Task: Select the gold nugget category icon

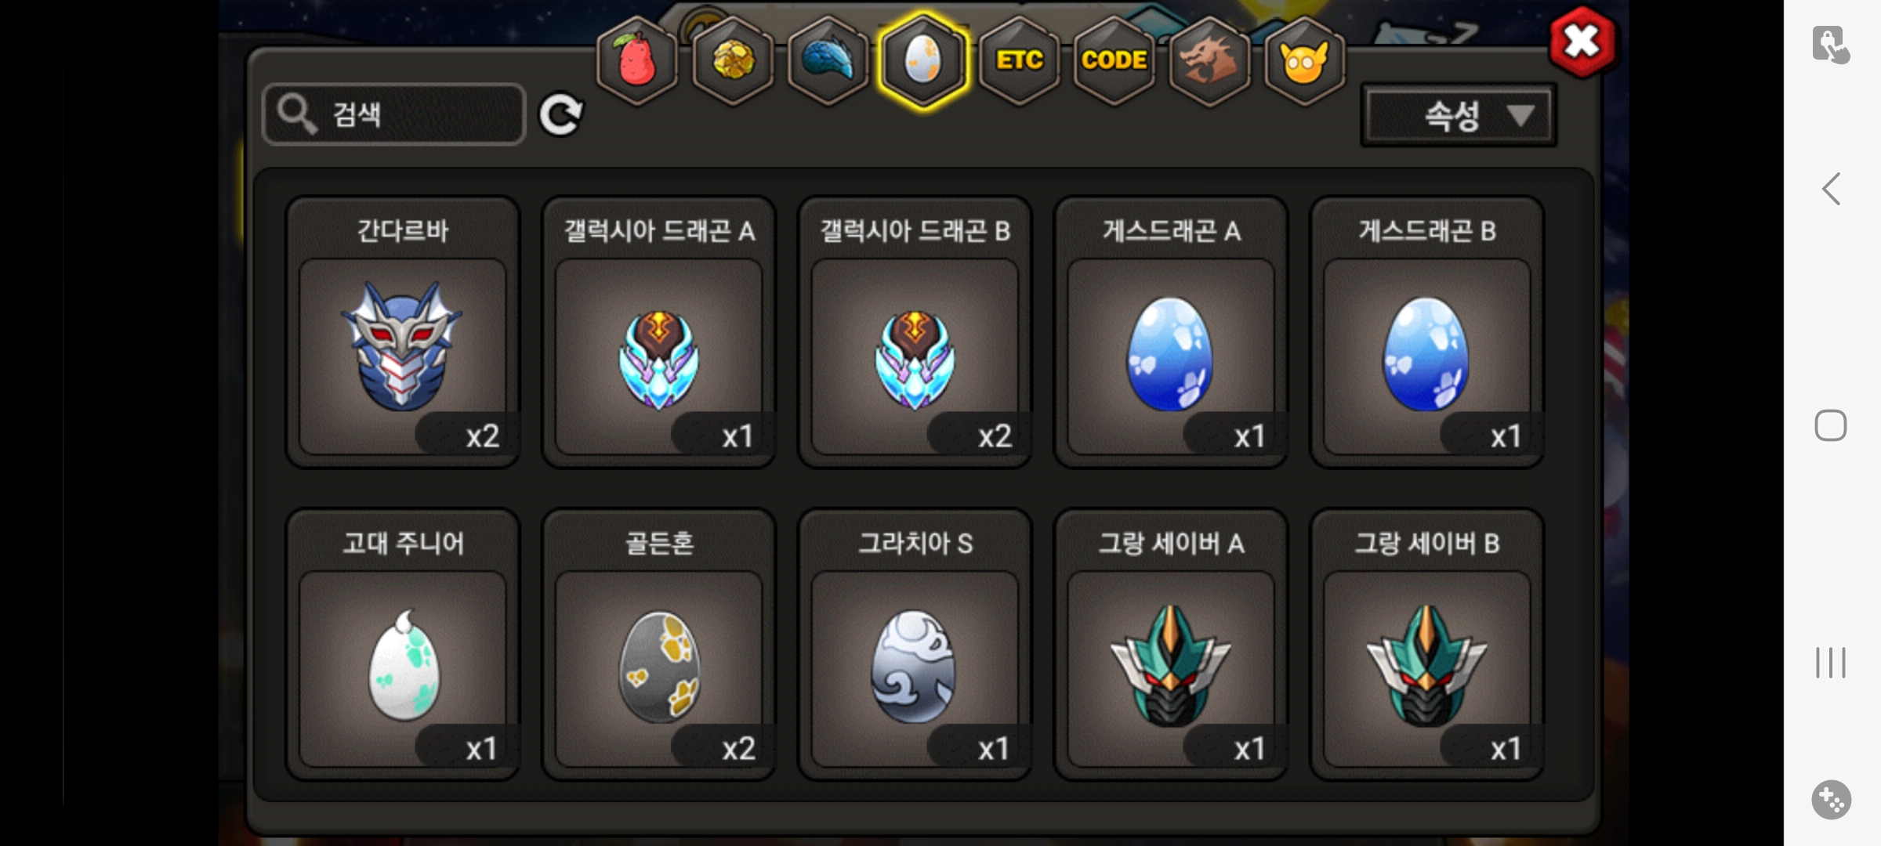Action: [x=734, y=61]
